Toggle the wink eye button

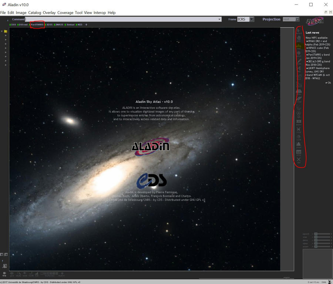pyautogui.click(x=25, y=274)
